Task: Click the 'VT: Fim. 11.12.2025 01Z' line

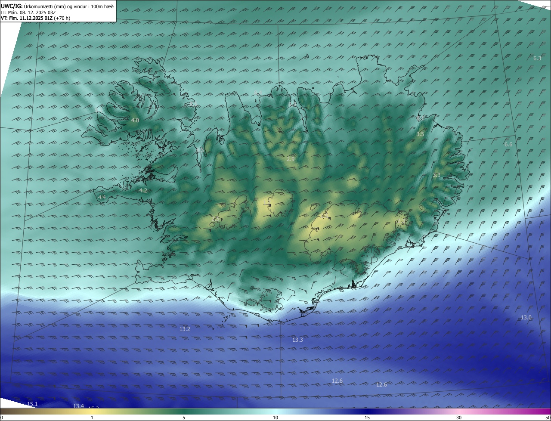Action: [35, 18]
